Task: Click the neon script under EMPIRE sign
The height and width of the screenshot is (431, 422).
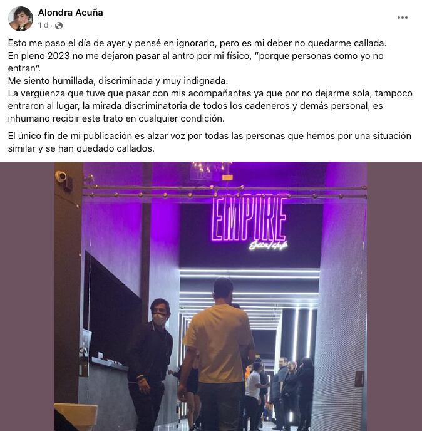Action: [268, 245]
